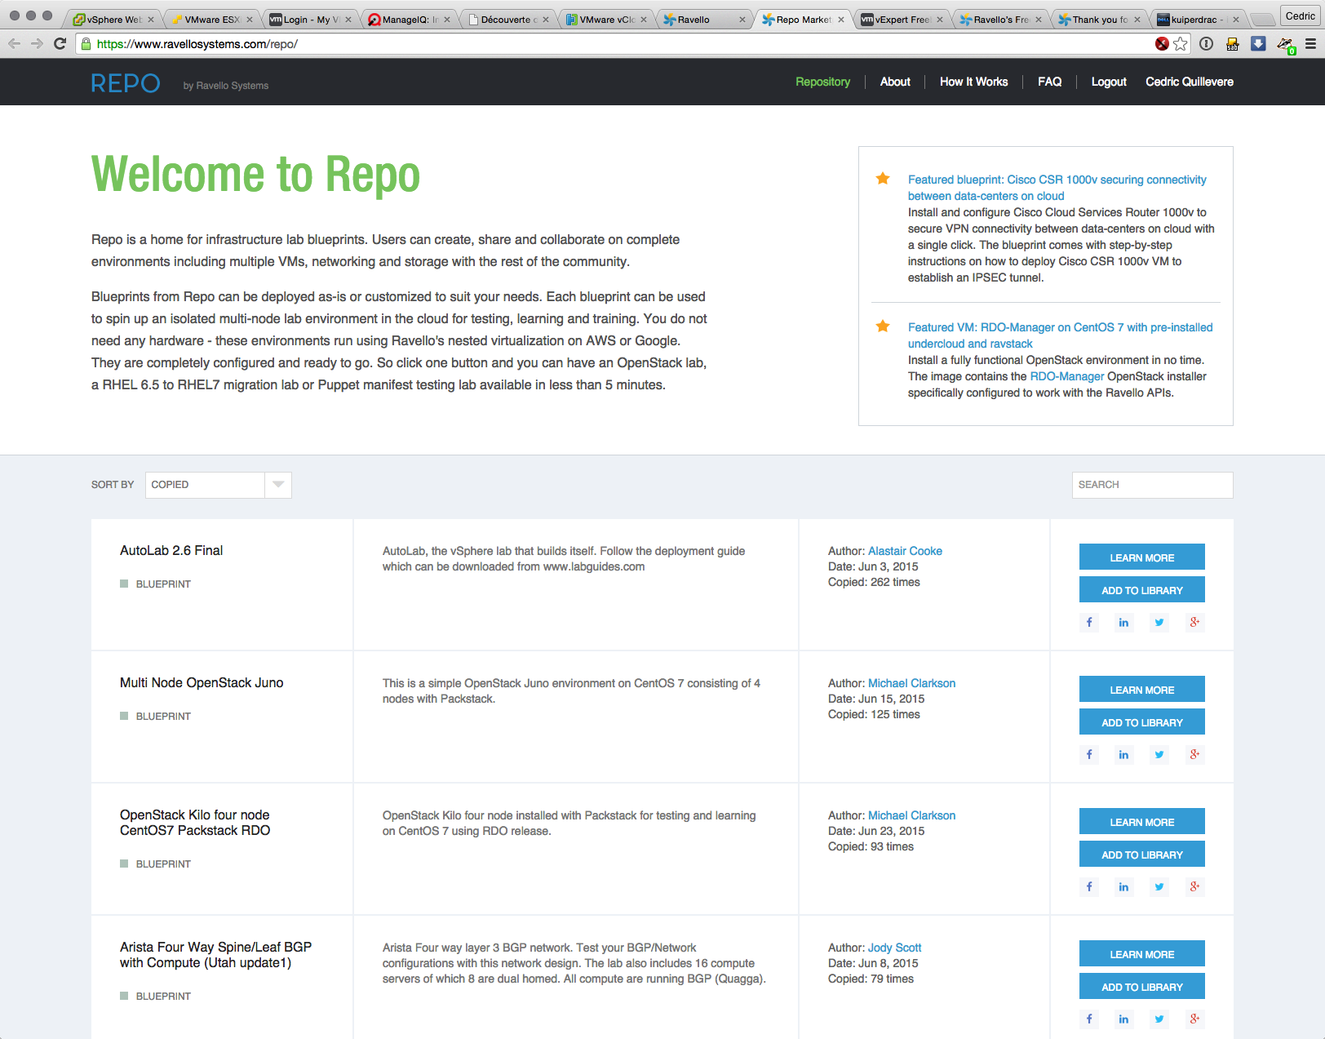This screenshot has width=1325, height=1039.
Task: Add Multi Node OpenStack Juno to library
Action: (1141, 722)
